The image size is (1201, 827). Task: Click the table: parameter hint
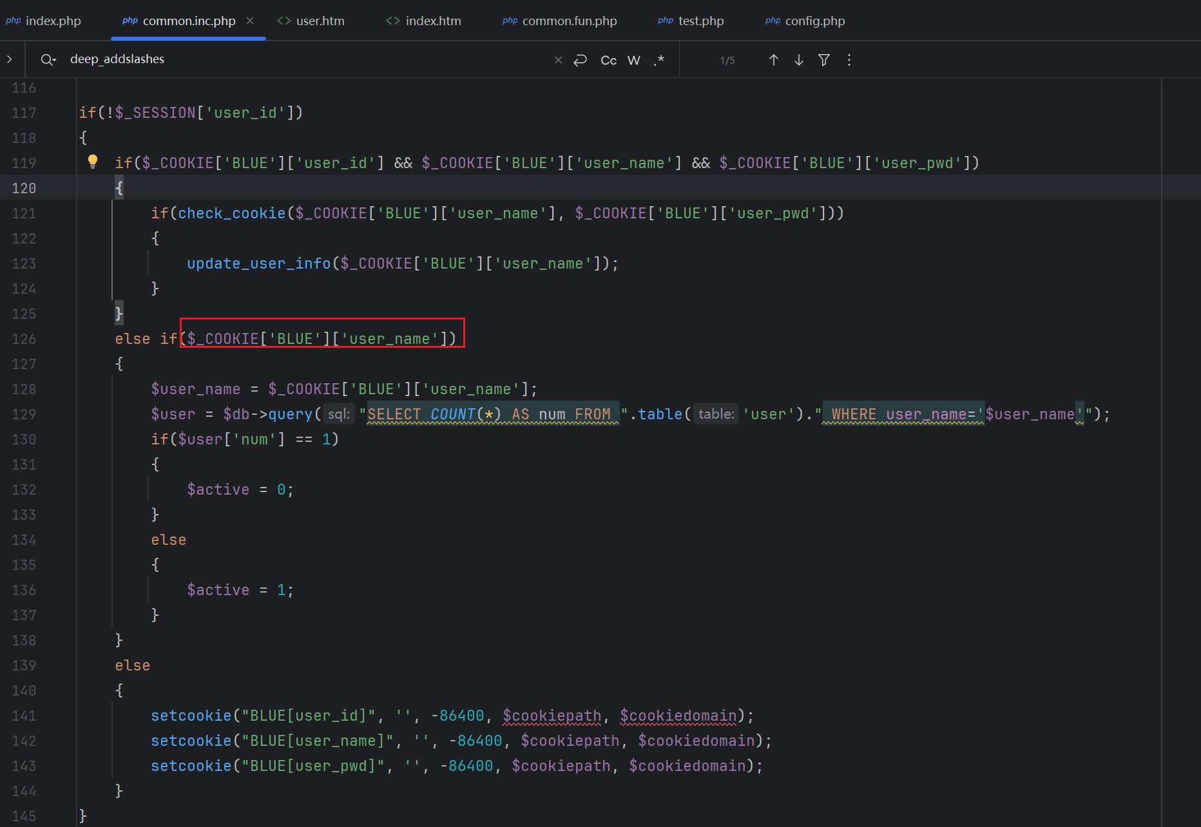click(716, 413)
